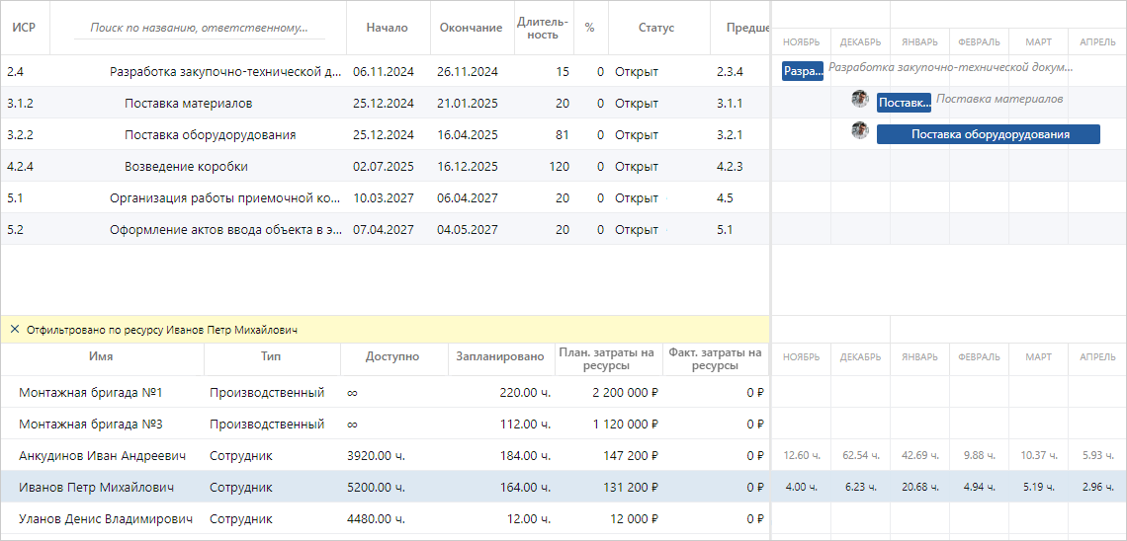Select resource Анкудинов Иван Андреевич
This screenshot has width=1127, height=541.
[x=103, y=456]
